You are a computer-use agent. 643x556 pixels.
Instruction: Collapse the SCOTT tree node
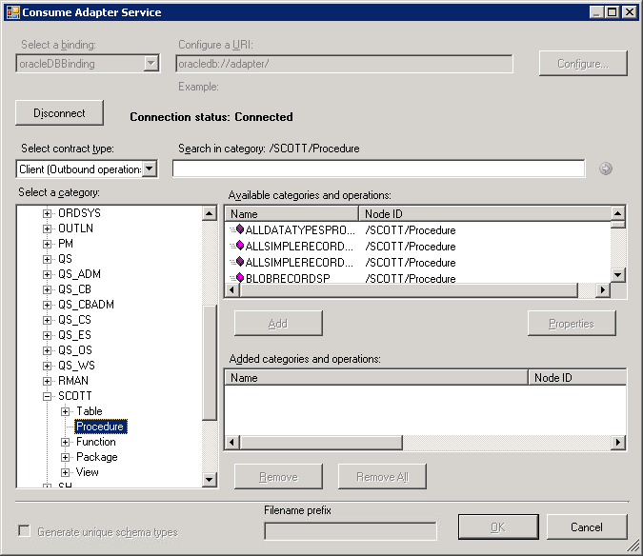(x=48, y=396)
